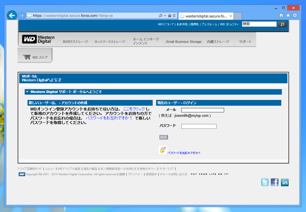Open the WDについて top link
Image resolution: width=306 pixels, height=212 pixels.
pyautogui.click(x=166, y=24)
